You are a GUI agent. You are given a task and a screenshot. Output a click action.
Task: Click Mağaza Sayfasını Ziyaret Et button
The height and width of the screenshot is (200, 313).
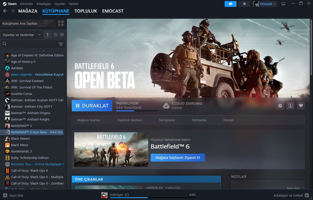click(x=178, y=158)
